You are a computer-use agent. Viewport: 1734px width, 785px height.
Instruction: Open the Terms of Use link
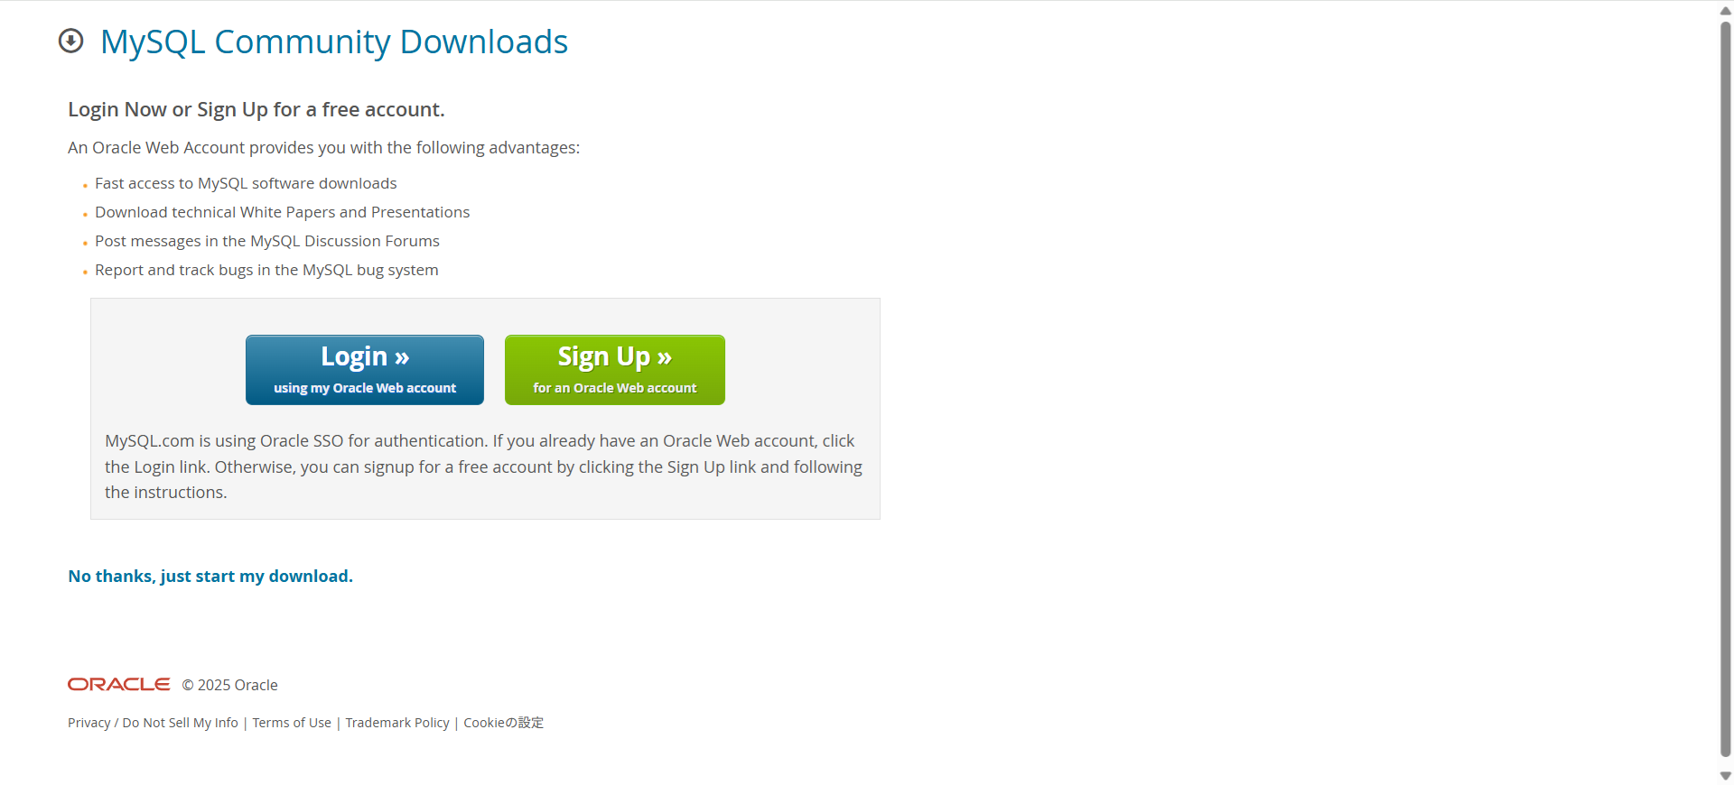pyautogui.click(x=292, y=723)
